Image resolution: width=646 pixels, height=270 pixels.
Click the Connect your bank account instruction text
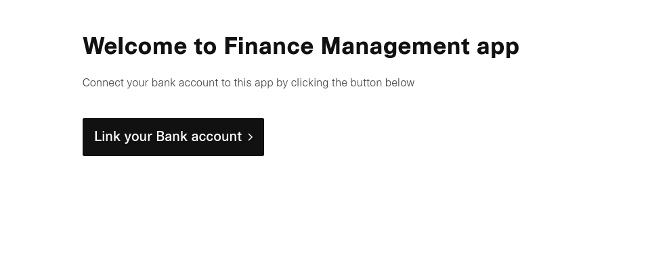(x=249, y=82)
